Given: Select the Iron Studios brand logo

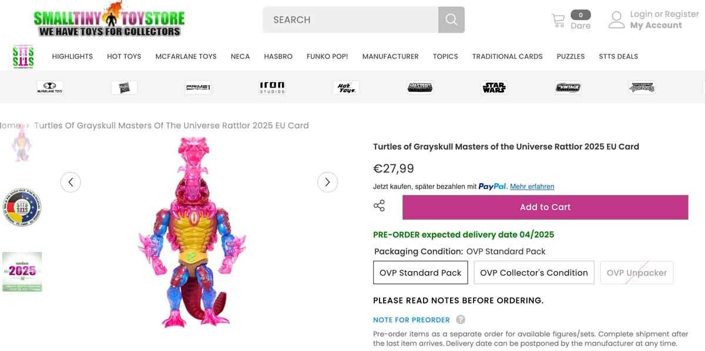Looking at the screenshot, I should (x=271, y=87).
